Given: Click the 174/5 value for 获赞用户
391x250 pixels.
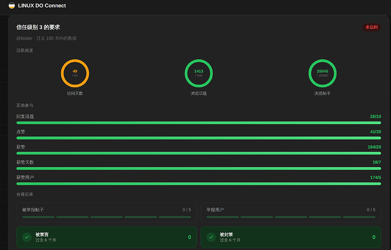Looking at the screenshot, I should 376,177.
